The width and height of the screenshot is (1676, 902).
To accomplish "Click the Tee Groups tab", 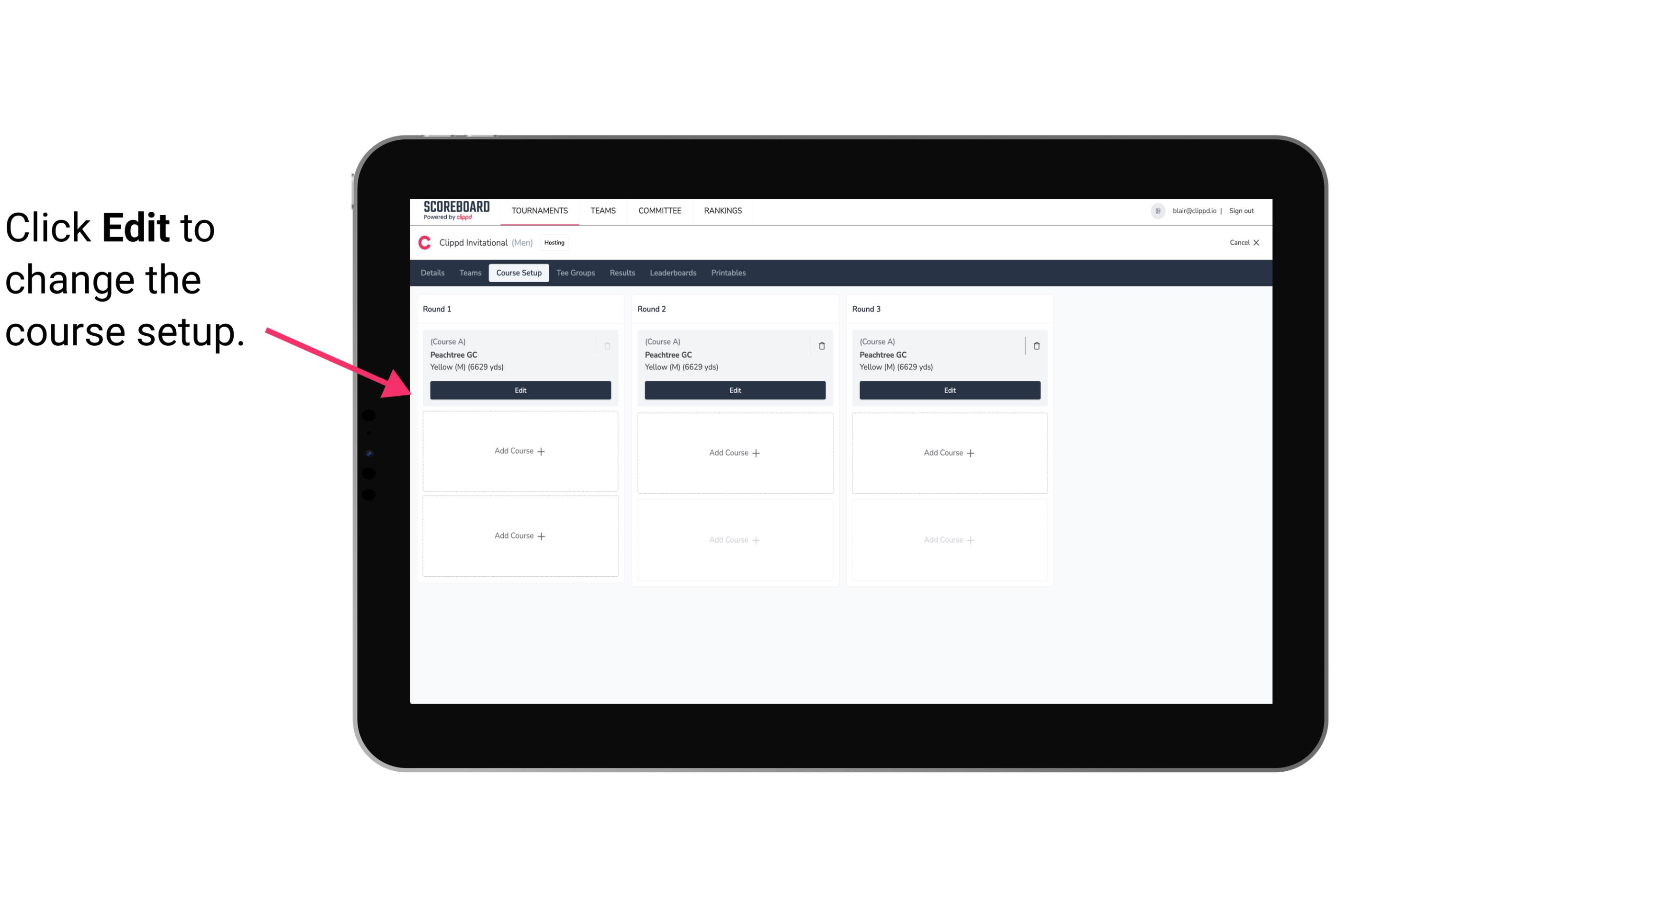I will [575, 273].
